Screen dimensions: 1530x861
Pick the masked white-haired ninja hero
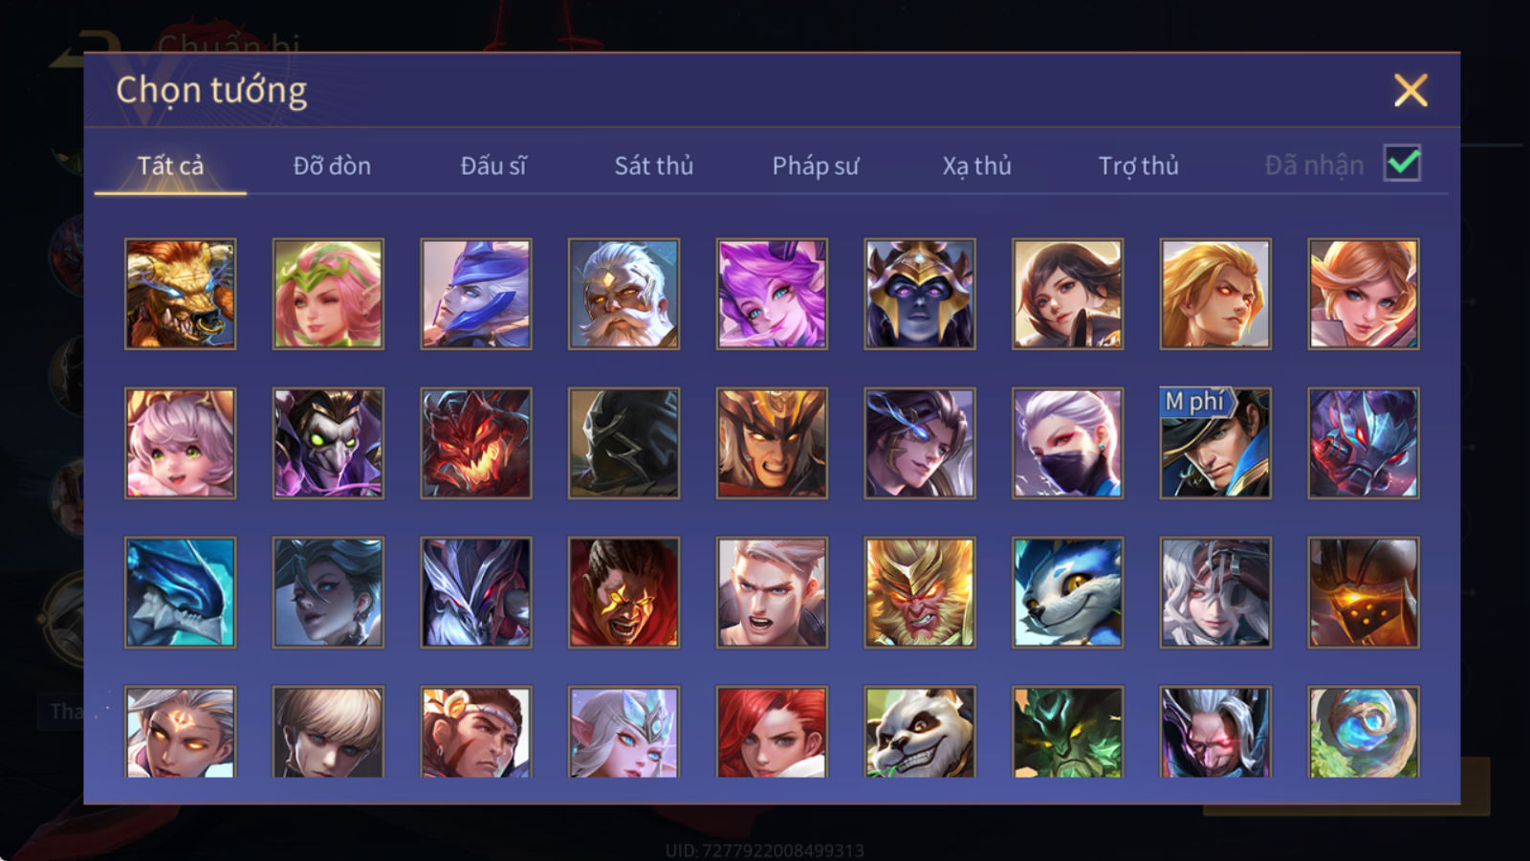1067,443
